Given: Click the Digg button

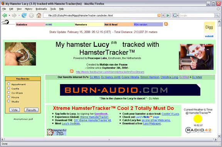Looking at the screenshot, I should pyautogui.click(x=209, y=27).
